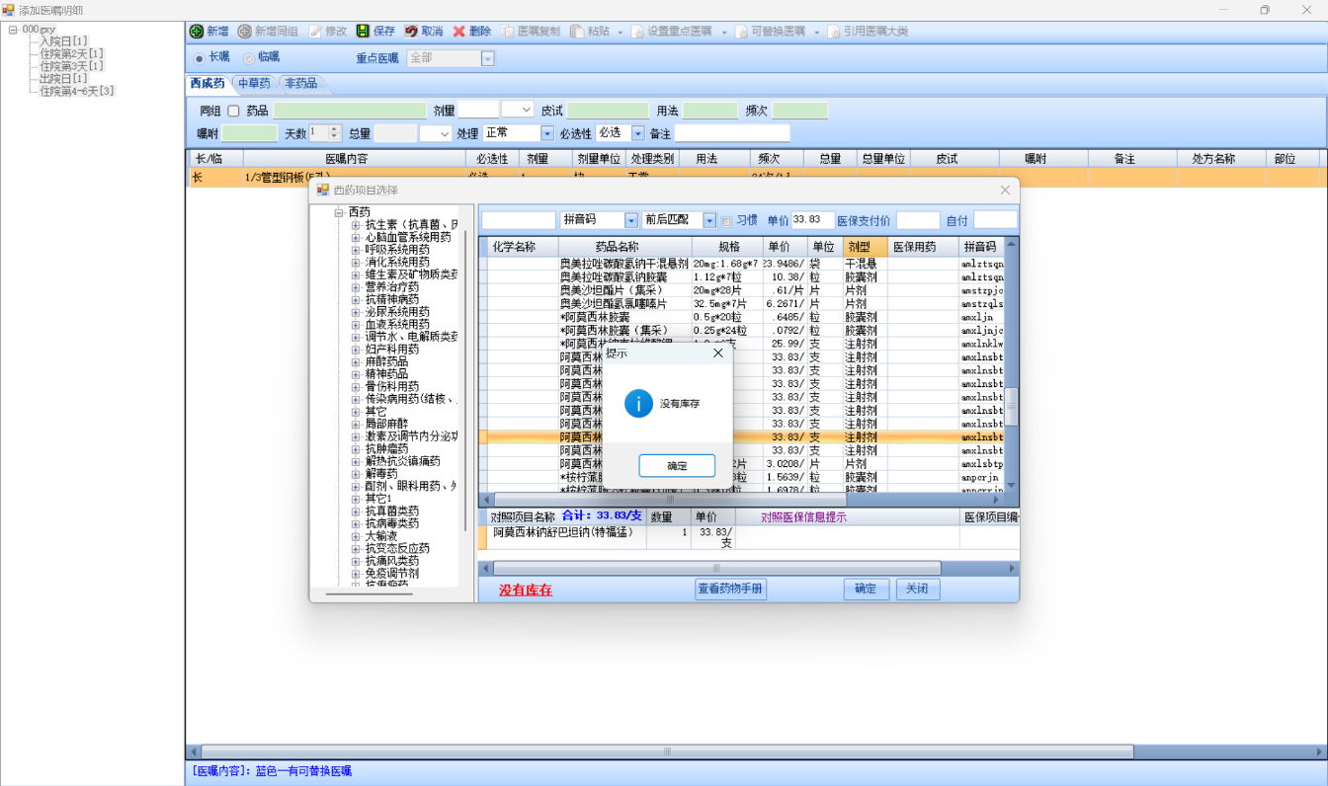Click the blue info icon in 提示 dialog
The height and width of the screenshot is (786, 1328).
tap(639, 403)
